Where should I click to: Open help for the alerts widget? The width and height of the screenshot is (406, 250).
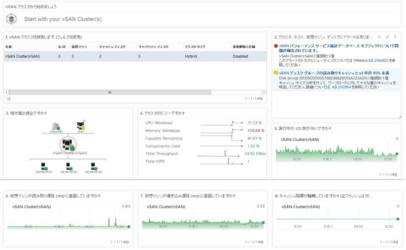395,37
